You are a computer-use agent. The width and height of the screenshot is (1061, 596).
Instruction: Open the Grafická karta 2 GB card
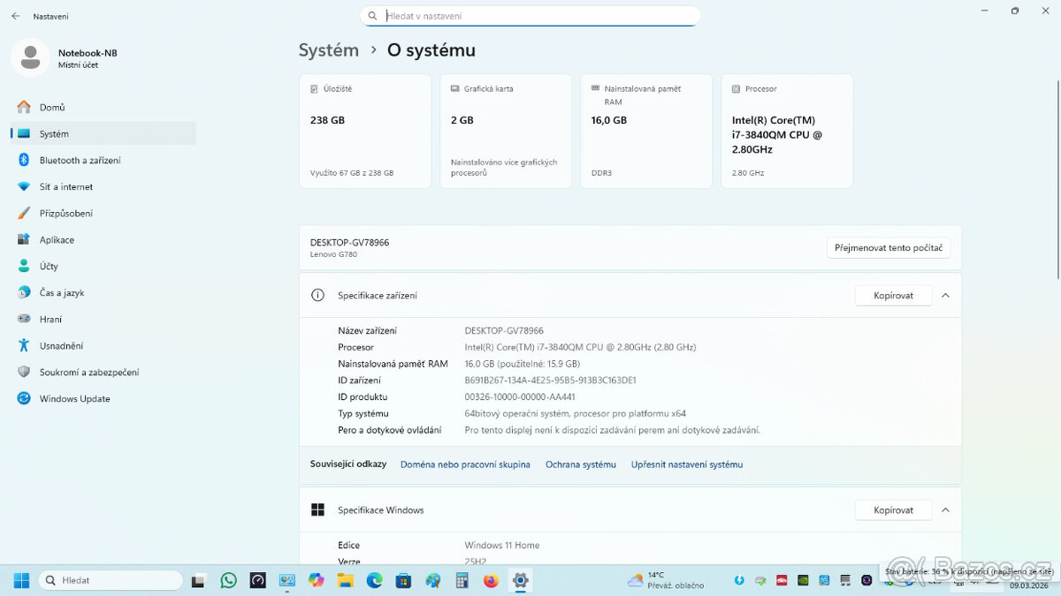506,131
